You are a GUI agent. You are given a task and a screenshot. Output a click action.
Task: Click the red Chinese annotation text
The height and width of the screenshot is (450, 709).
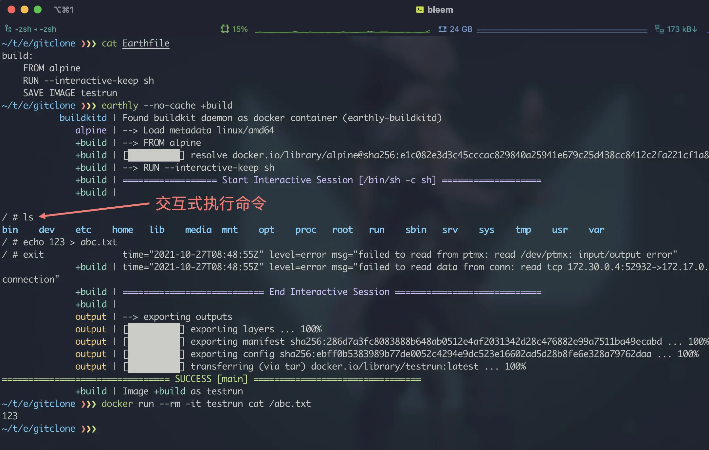pos(210,203)
